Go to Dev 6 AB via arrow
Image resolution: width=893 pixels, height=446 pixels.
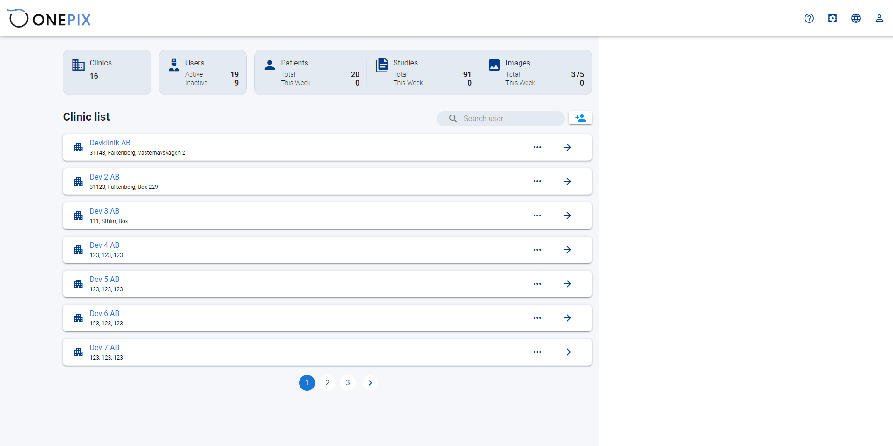click(x=567, y=318)
